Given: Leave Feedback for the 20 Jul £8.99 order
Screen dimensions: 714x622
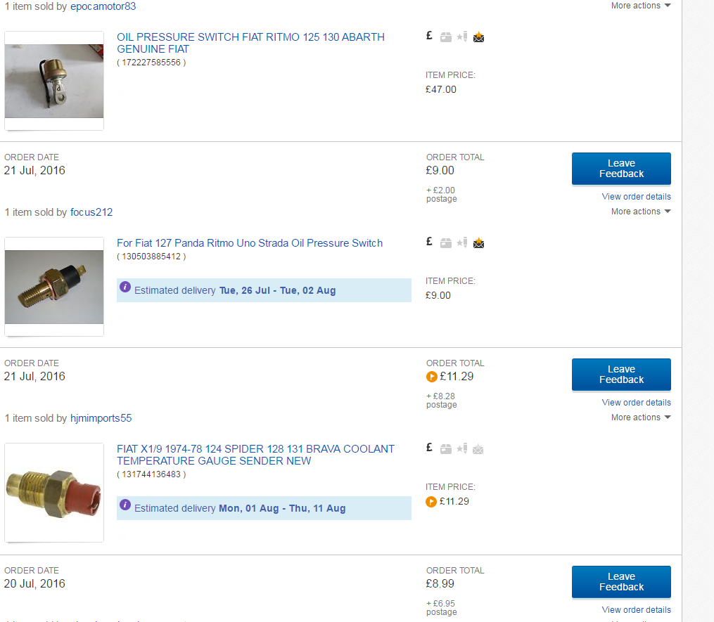Looking at the screenshot, I should click(x=621, y=582).
